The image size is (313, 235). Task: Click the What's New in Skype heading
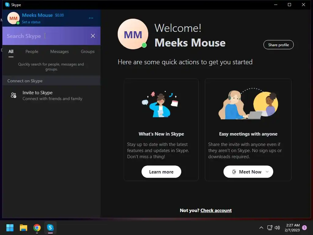161,134
